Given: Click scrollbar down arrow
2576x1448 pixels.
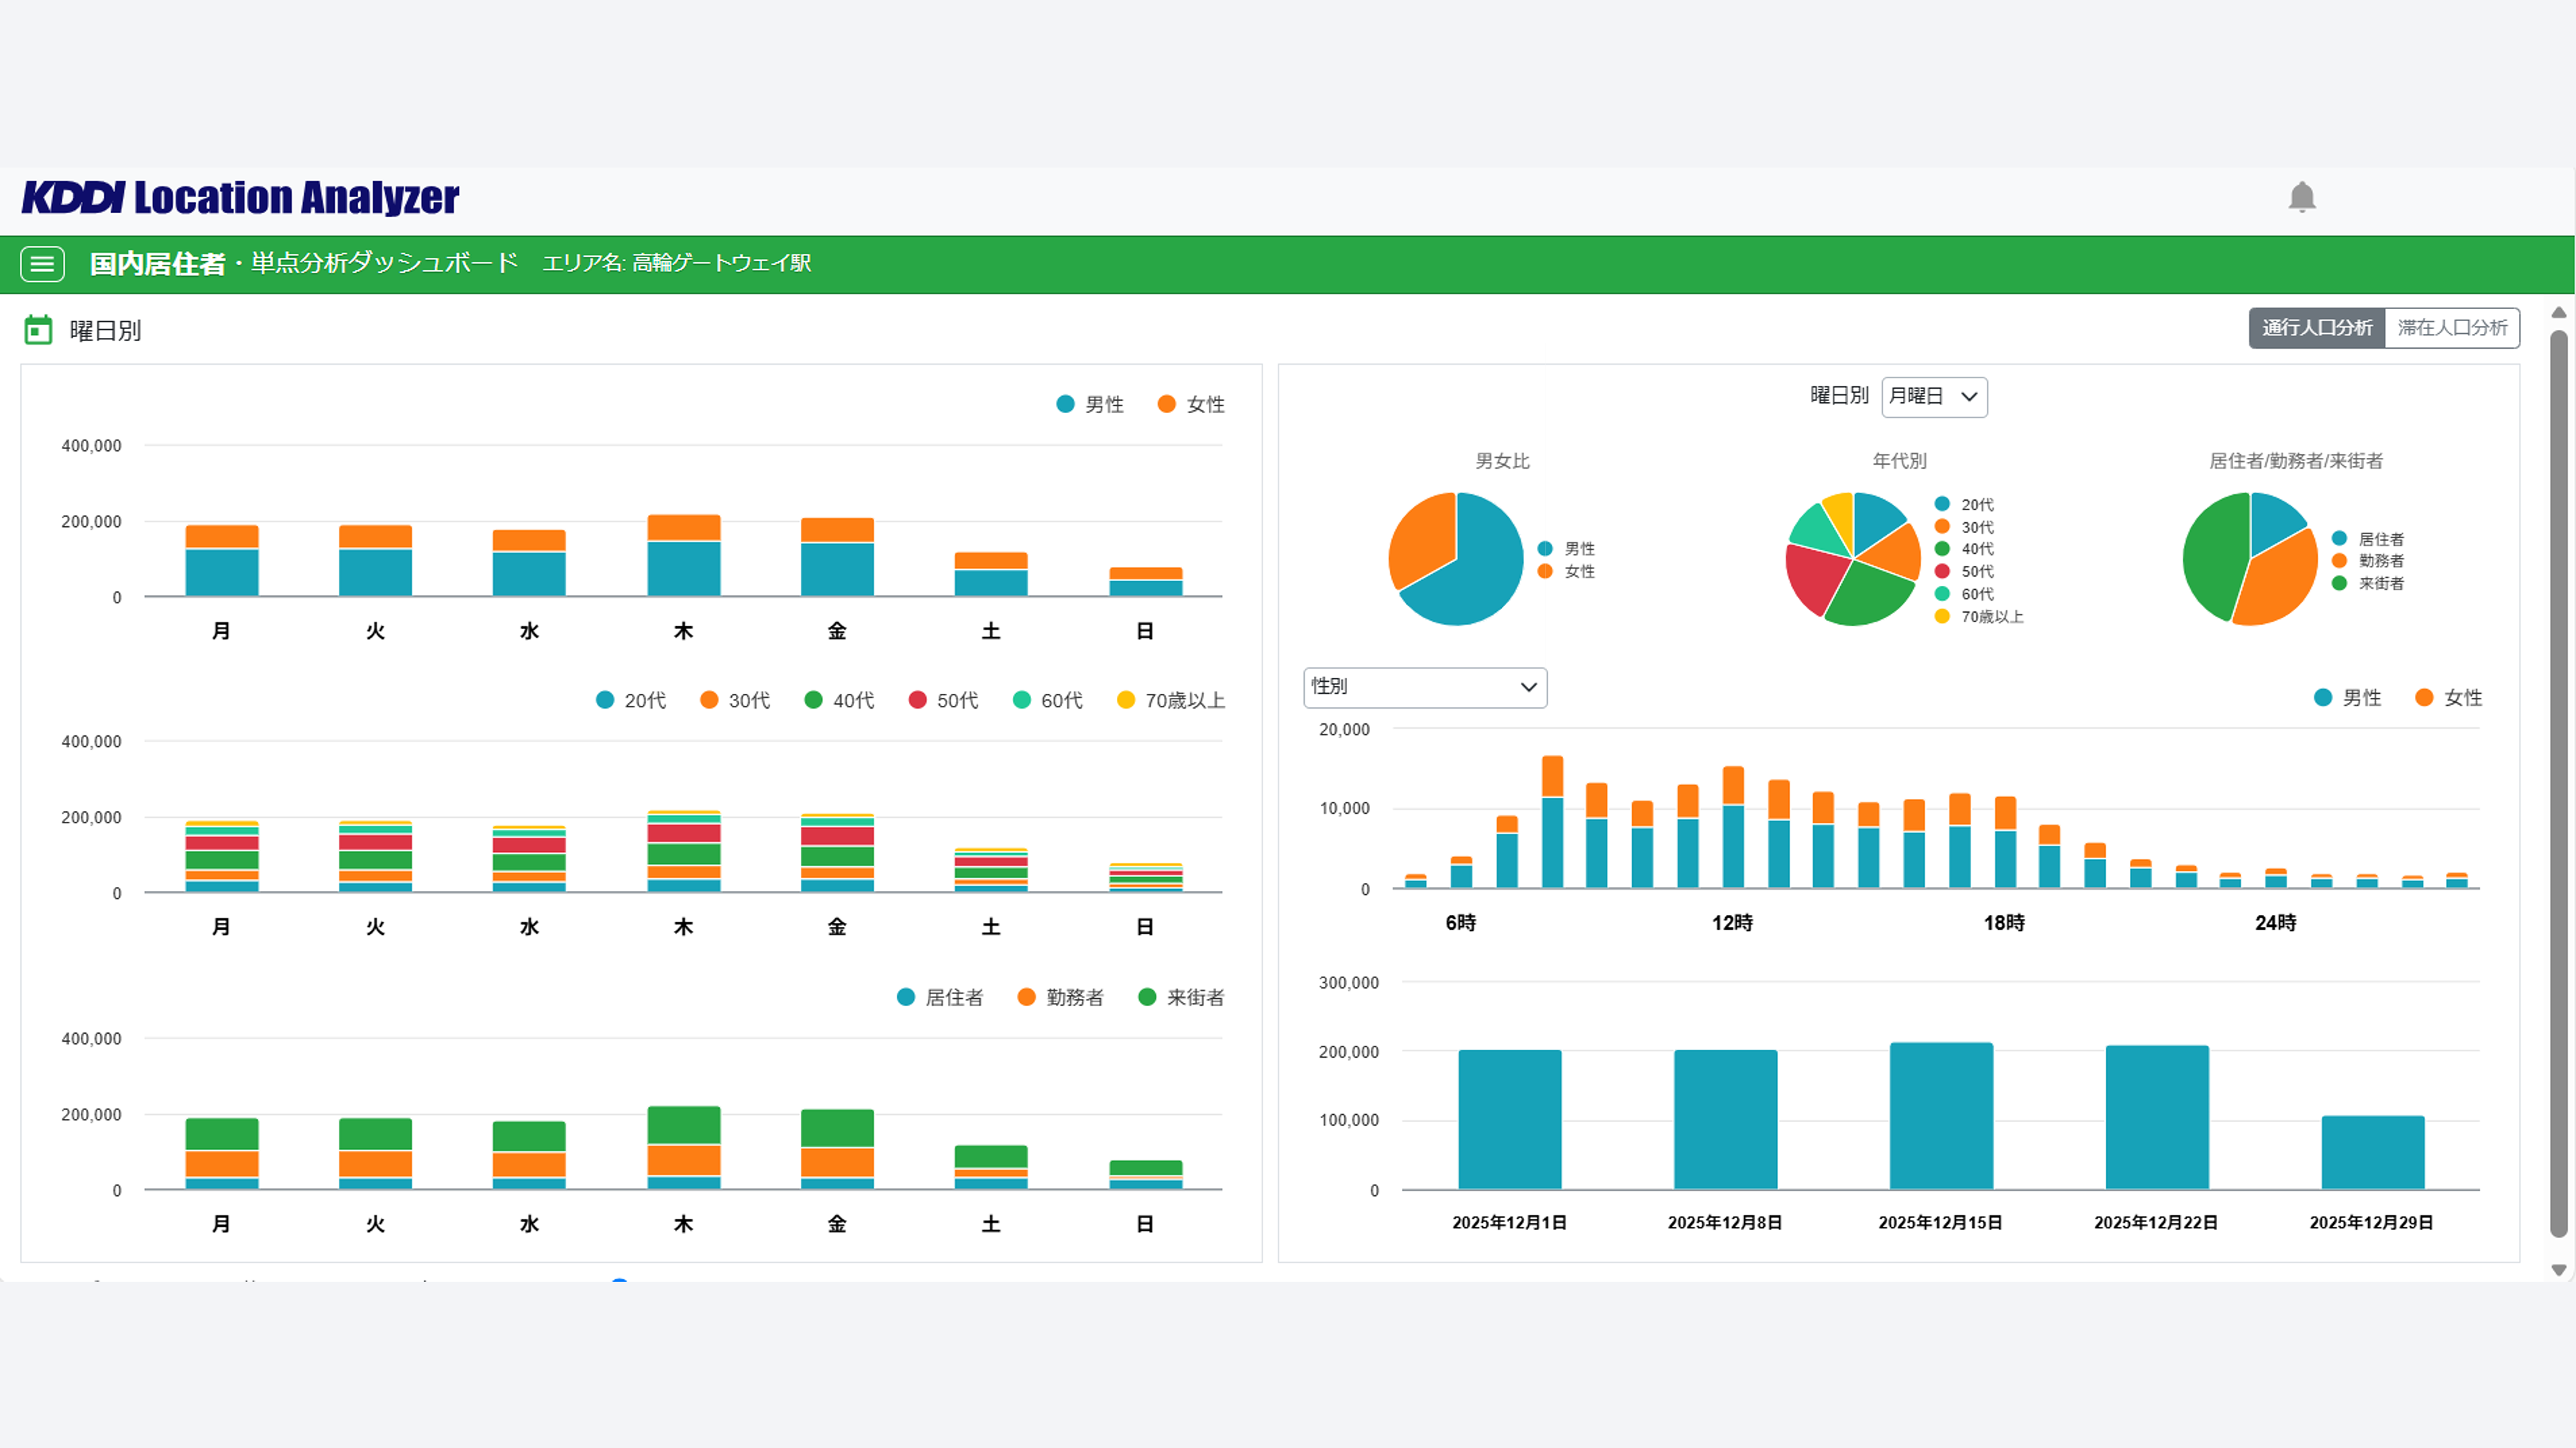Looking at the screenshot, I should pos(2558,1270).
